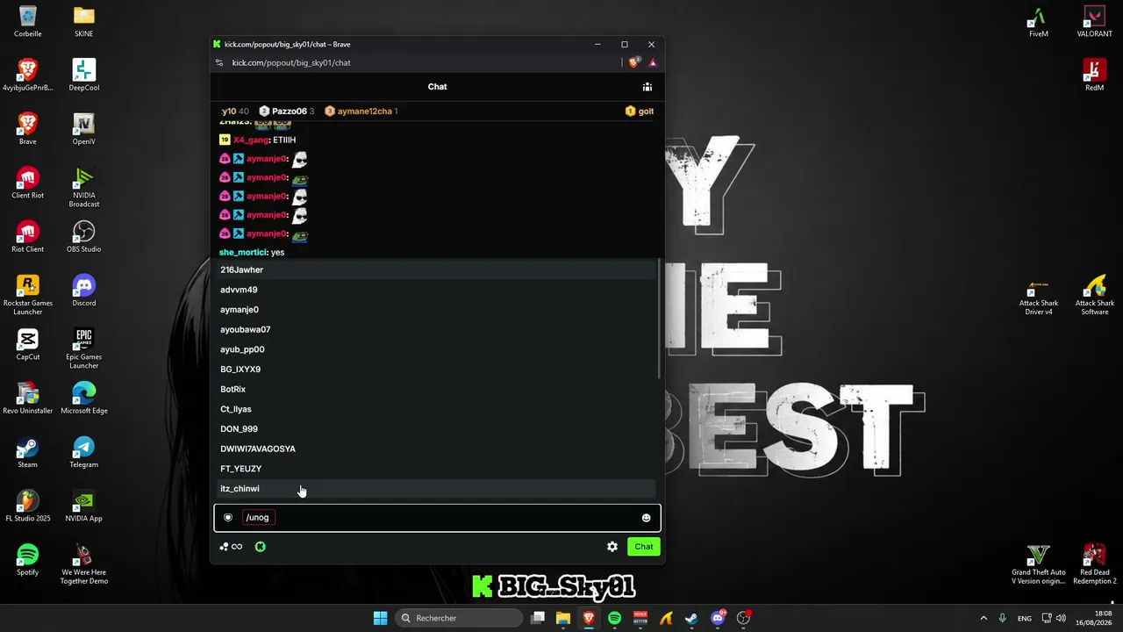Image resolution: width=1123 pixels, height=632 pixels.
Task: Select the SKINE folder on desktop
Action: (84, 23)
